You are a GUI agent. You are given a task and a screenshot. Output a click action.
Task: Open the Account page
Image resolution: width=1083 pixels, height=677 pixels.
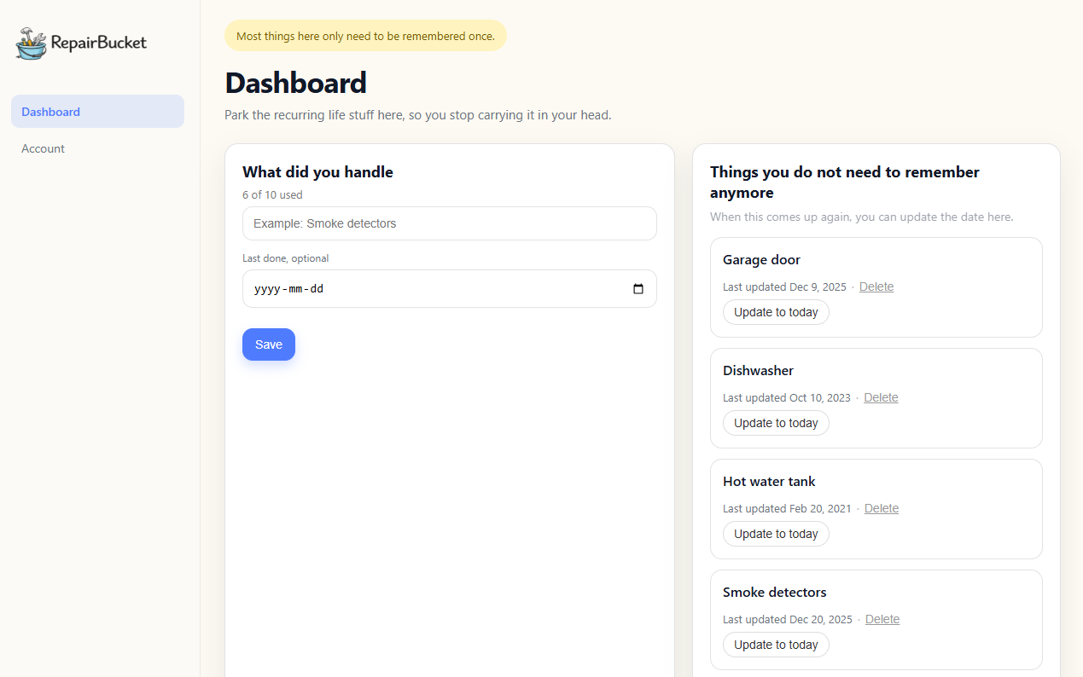pos(43,148)
